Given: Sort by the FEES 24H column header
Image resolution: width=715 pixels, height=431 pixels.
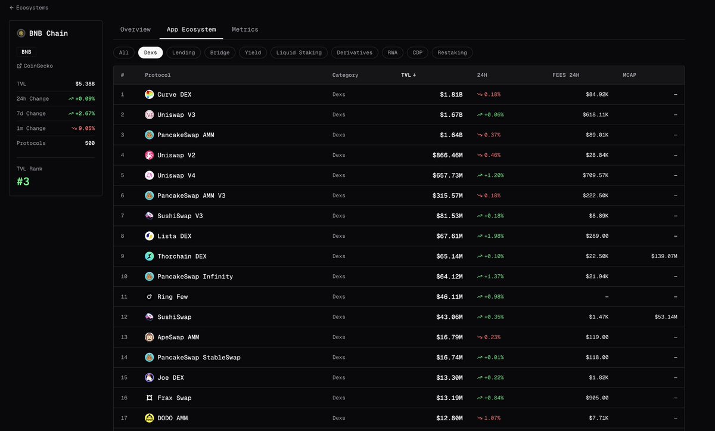Looking at the screenshot, I should (x=566, y=75).
